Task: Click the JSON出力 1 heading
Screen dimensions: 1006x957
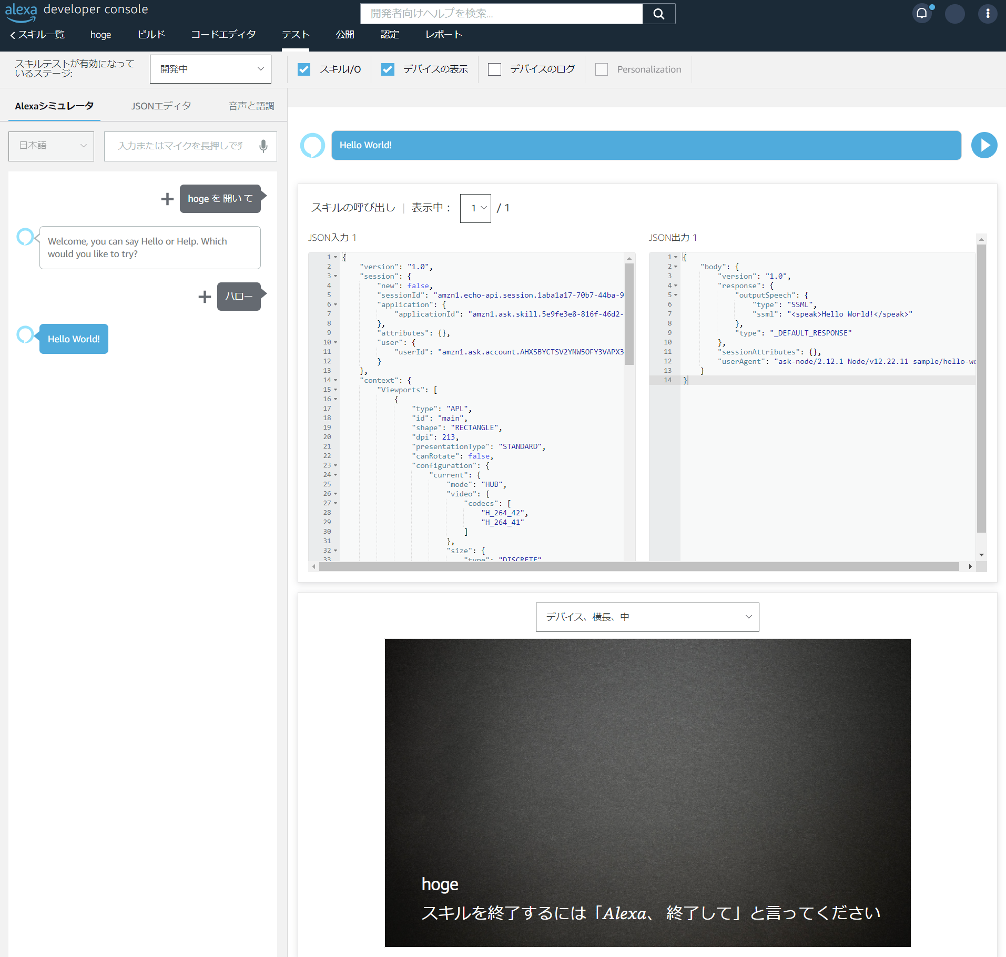Action: tap(673, 238)
